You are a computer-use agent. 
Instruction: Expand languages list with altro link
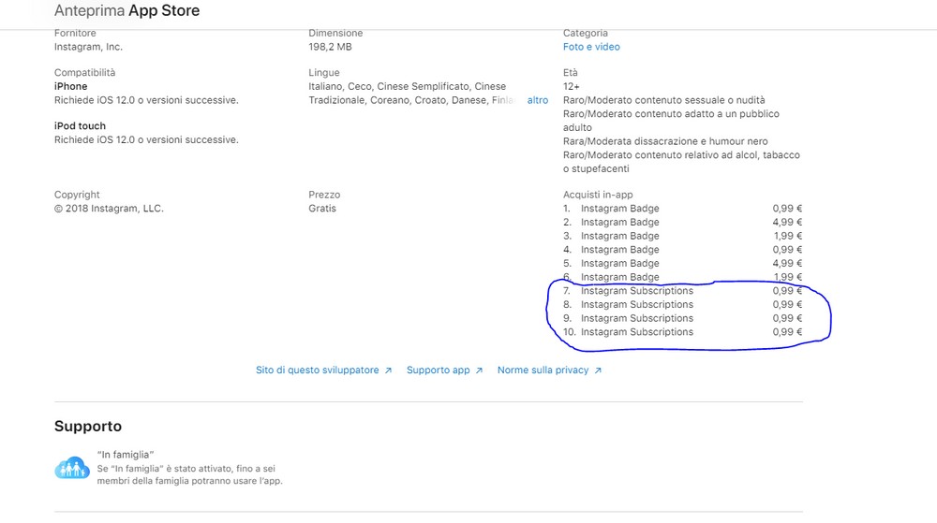[537, 100]
